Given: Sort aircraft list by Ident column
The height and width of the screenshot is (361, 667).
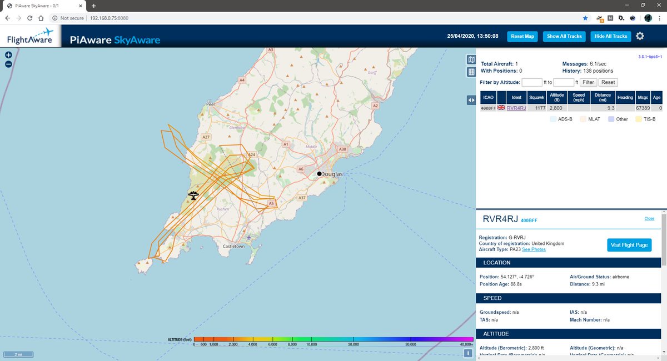Looking at the screenshot, I should click(x=516, y=98).
